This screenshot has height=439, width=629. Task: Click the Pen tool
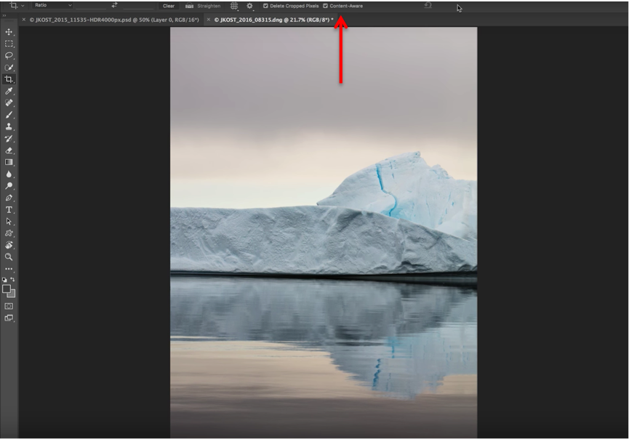point(9,198)
